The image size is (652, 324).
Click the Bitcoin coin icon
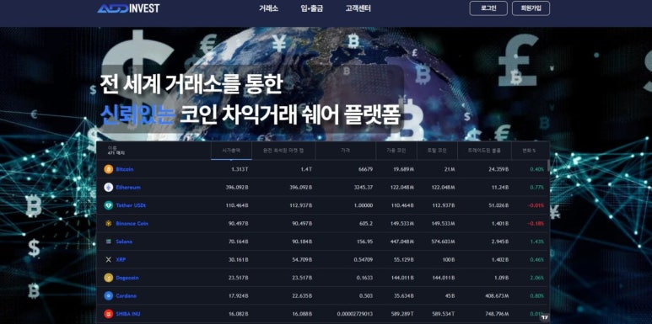(109, 169)
